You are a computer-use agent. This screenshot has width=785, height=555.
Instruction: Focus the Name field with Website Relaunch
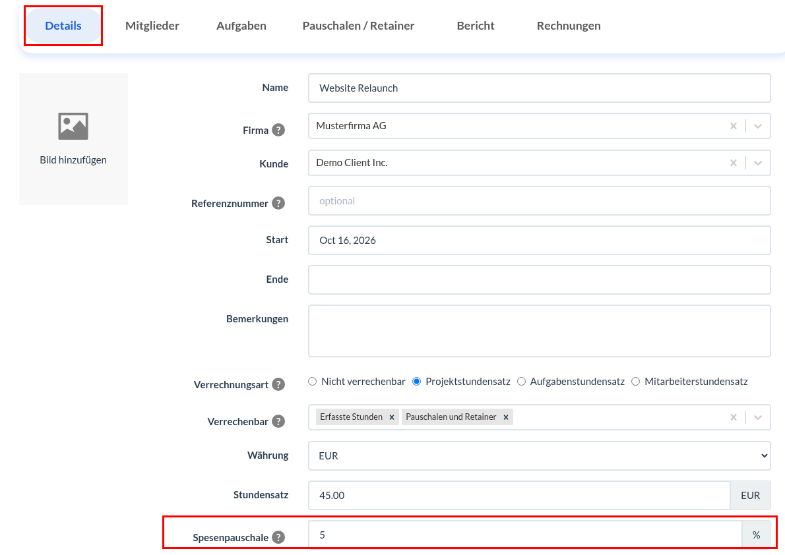(539, 88)
